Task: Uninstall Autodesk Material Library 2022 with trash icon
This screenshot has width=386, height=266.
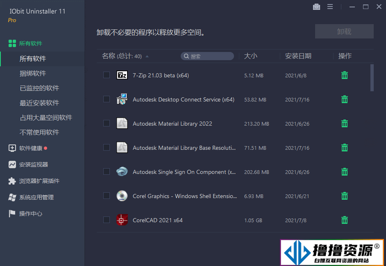Action: click(x=344, y=124)
